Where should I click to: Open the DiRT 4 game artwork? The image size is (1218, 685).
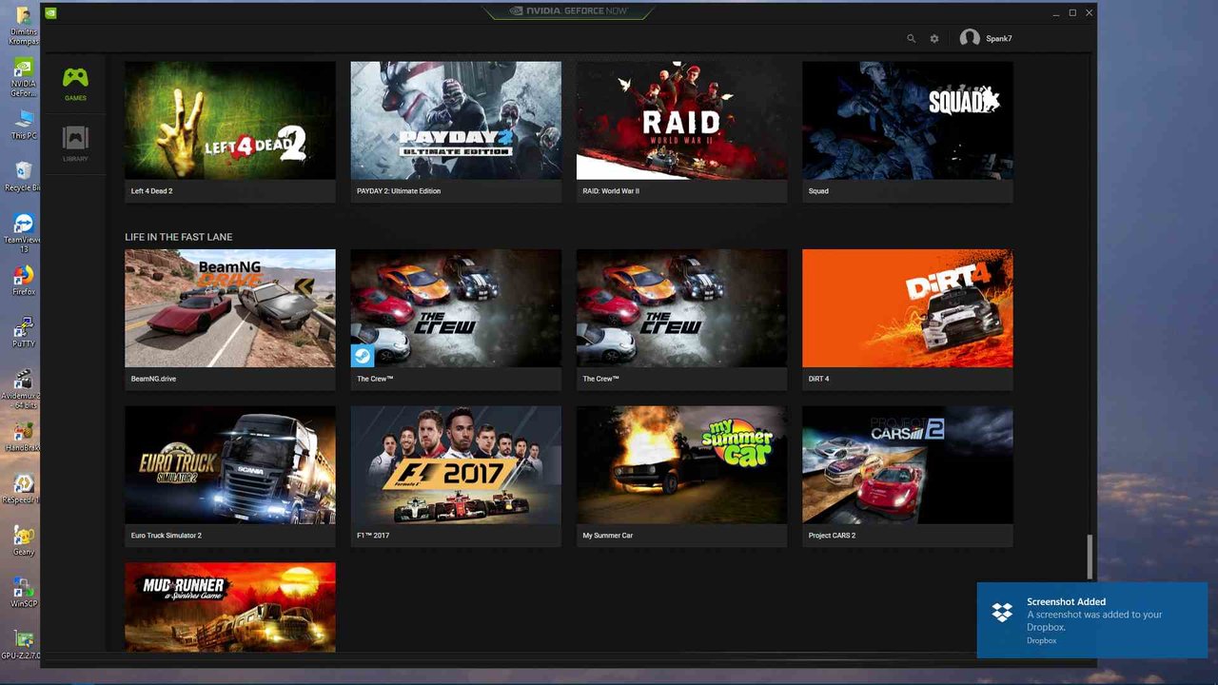908,308
